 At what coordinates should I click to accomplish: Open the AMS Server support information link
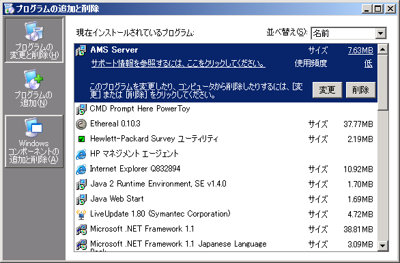178,63
